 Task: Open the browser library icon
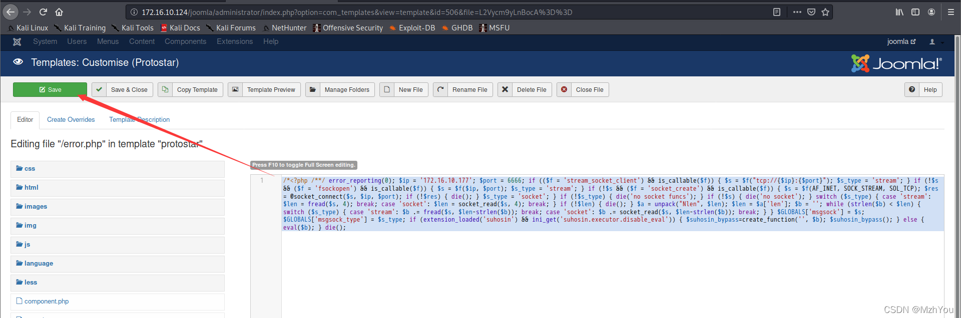(899, 12)
